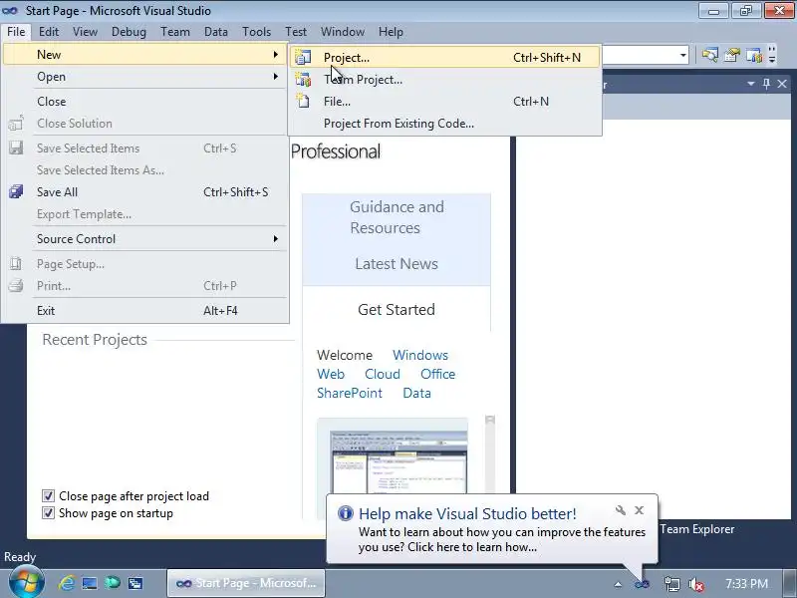The width and height of the screenshot is (797, 598).
Task: Open the toolbar combo box dropdown
Action: pos(683,55)
